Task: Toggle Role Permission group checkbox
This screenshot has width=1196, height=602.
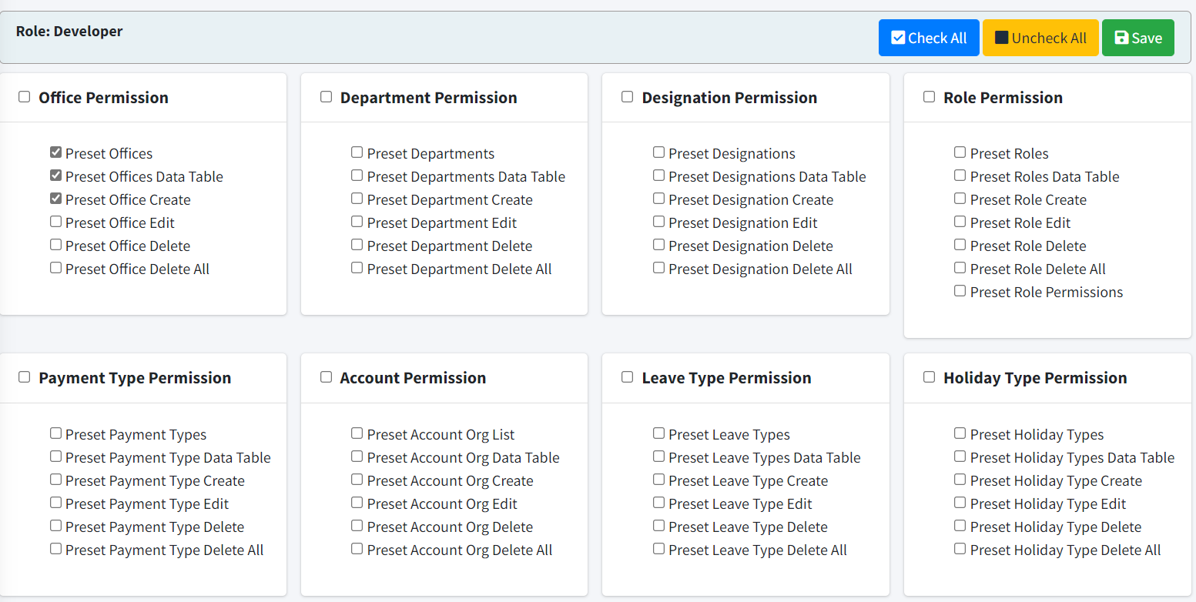Action: point(929,97)
